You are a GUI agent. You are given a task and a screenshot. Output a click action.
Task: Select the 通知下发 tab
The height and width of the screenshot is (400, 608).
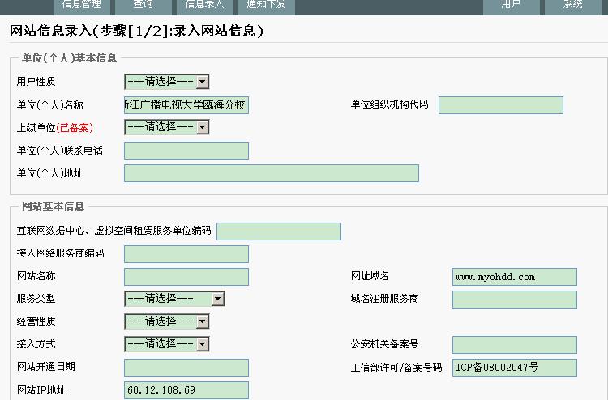coord(266,5)
